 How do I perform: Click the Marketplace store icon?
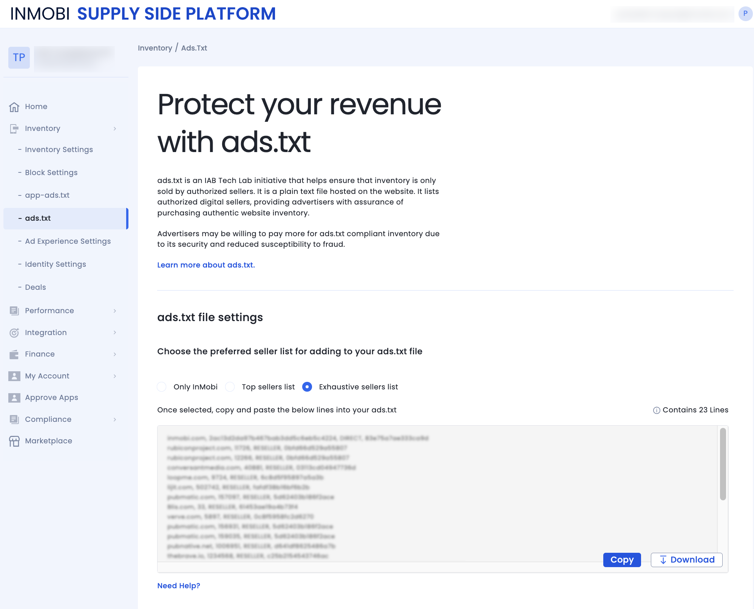[x=14, y=441]
